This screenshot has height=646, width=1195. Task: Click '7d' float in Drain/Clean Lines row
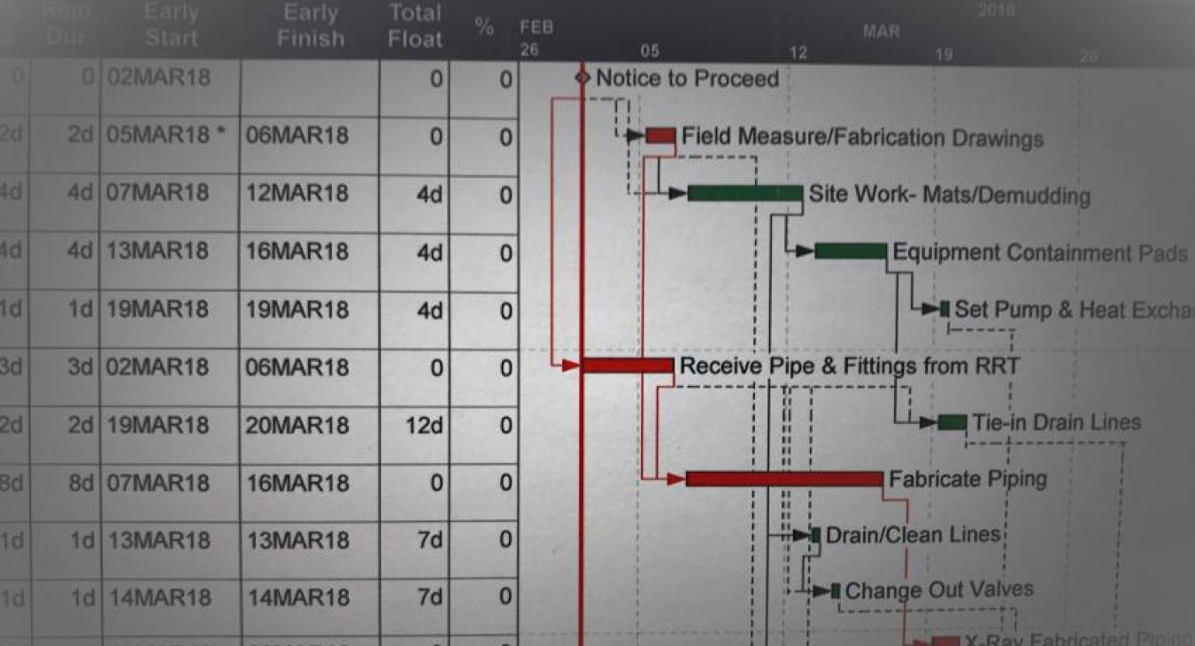pos(429,539)
